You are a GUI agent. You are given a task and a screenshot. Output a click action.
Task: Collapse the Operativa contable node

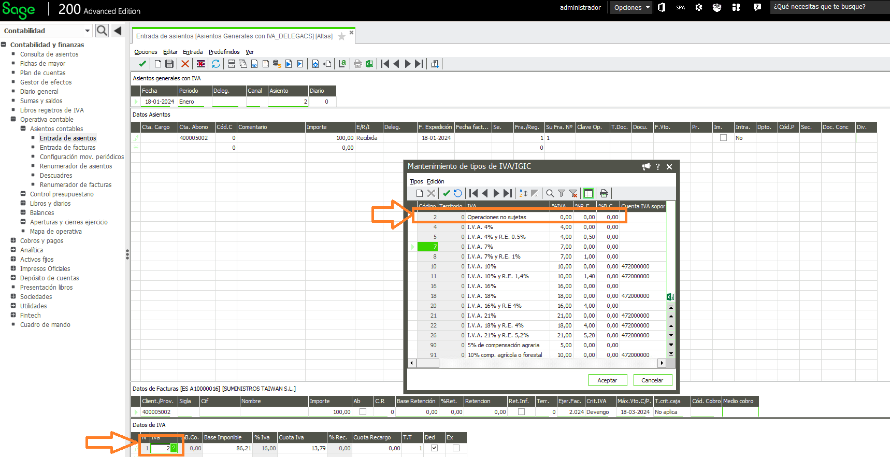coord(13,119)
